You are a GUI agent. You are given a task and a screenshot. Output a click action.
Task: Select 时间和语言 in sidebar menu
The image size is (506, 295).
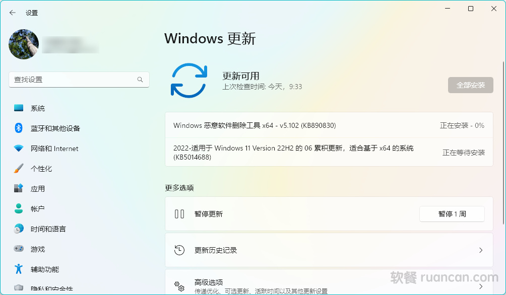(48, 229)
